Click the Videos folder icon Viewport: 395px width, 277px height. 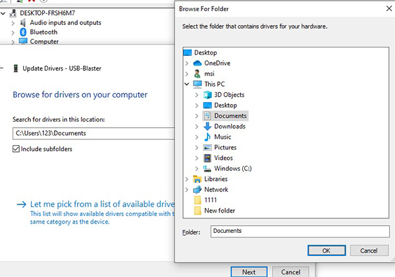pos(208,158)
